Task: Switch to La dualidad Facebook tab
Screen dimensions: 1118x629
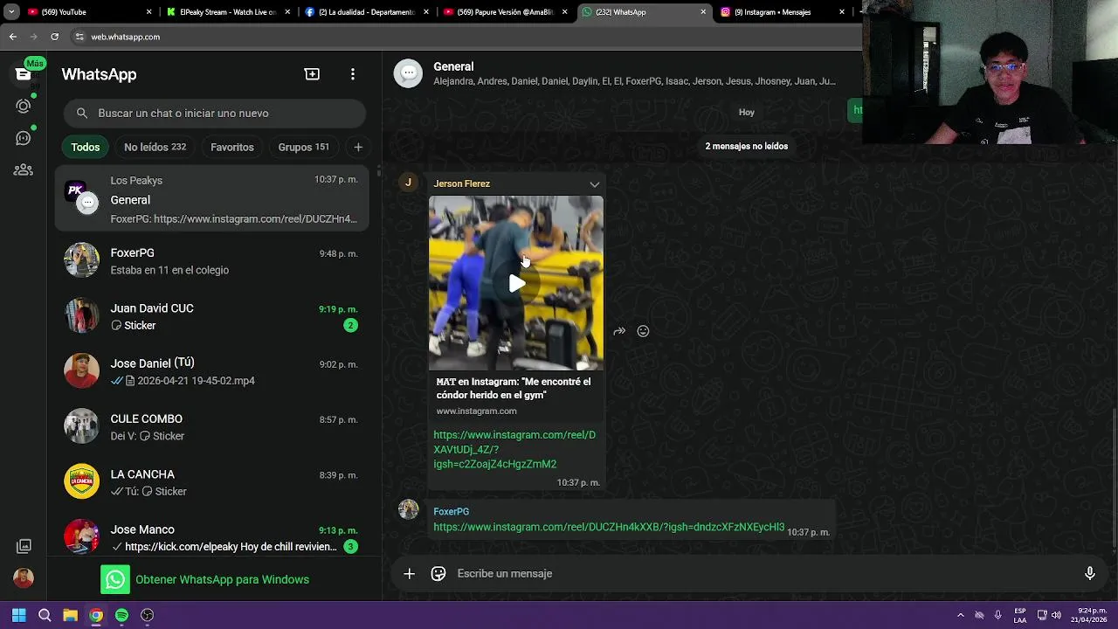Action: coord(367,12)
